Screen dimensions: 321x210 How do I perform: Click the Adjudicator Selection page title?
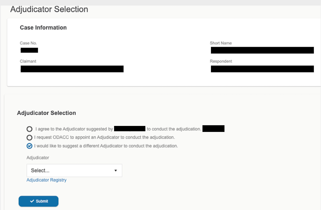pyautogui.click(x=49, y=9)
